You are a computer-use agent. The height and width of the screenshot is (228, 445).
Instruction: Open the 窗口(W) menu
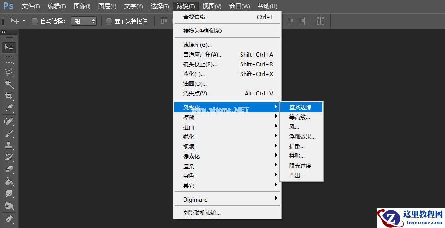[x=240, y=6]
